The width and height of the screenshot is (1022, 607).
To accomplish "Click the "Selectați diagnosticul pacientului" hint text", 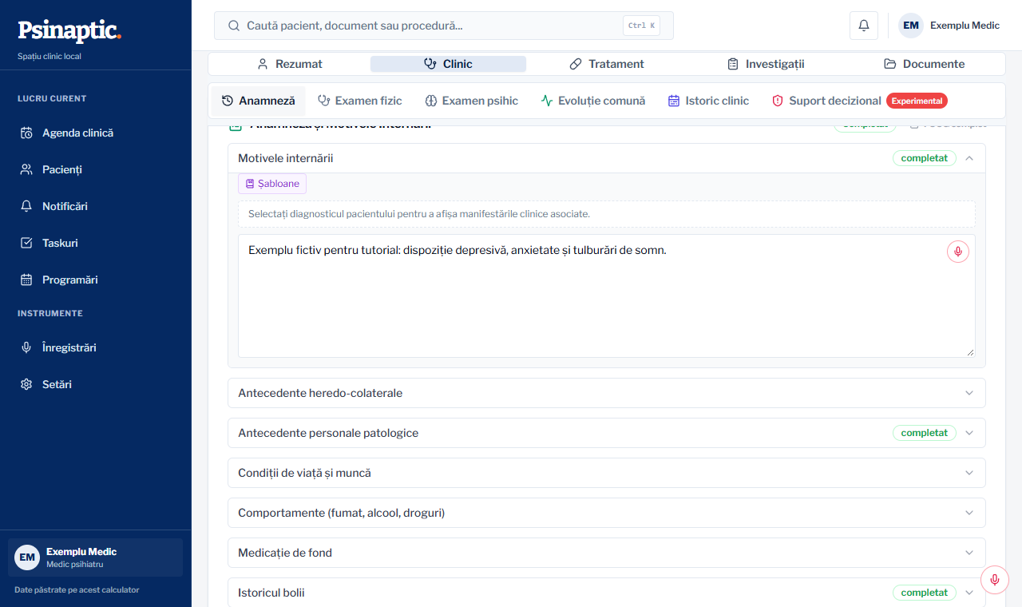I will tap(419, 214).
